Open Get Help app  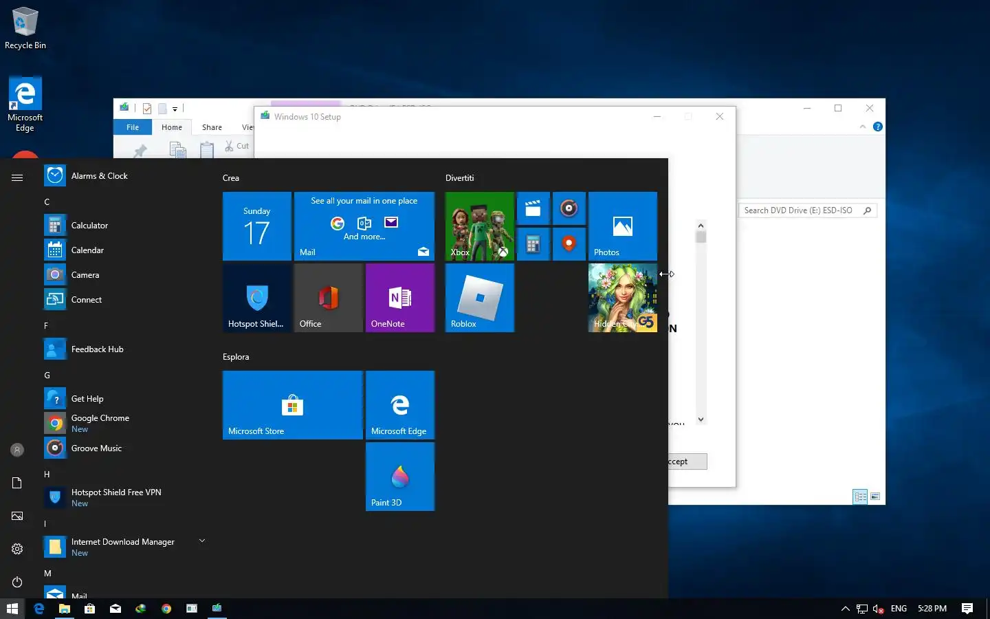pyautogui.click(x=125, y=399)
